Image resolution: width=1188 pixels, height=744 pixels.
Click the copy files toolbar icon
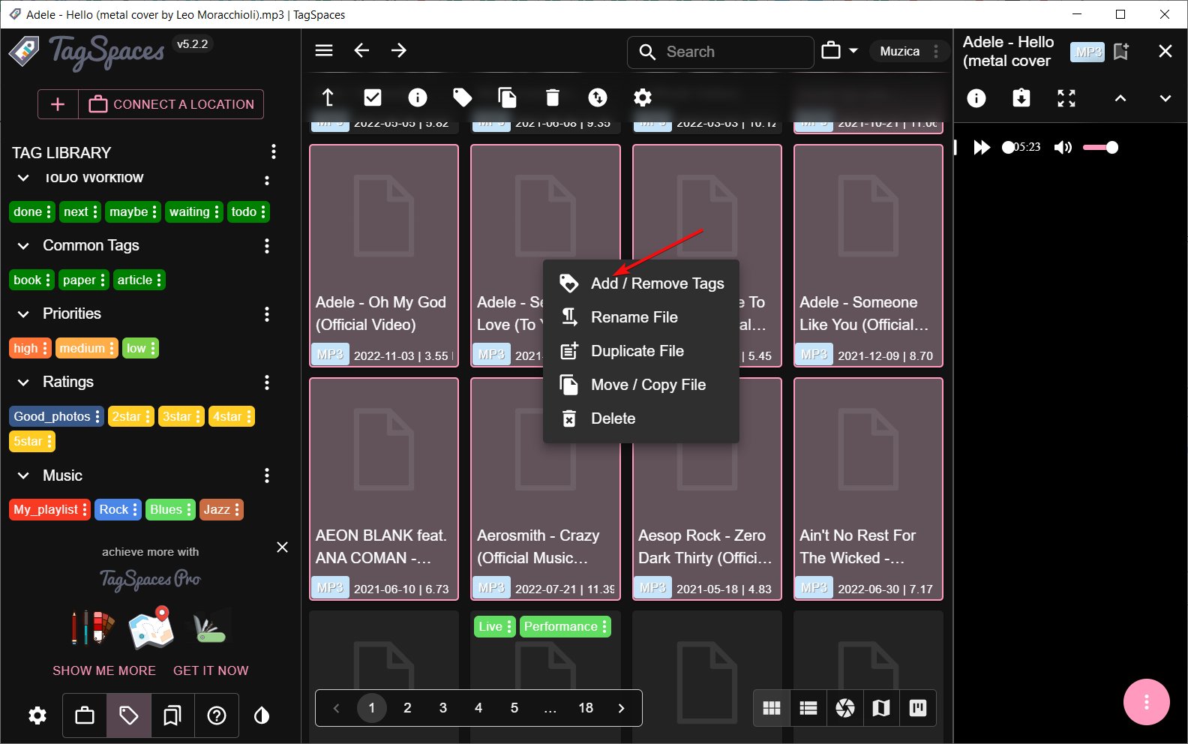coord(508,97)
